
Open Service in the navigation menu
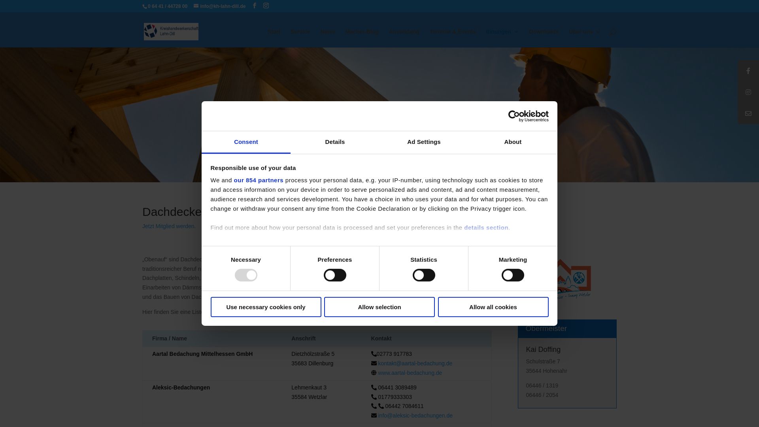[300, 32]
